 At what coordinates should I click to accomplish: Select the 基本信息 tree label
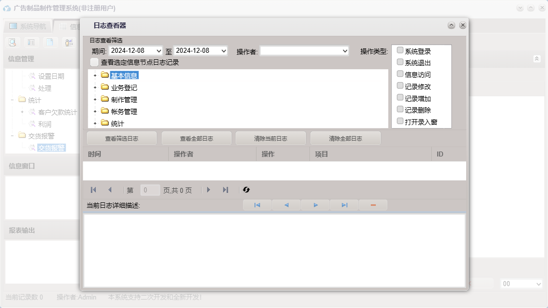coord(124,75)
